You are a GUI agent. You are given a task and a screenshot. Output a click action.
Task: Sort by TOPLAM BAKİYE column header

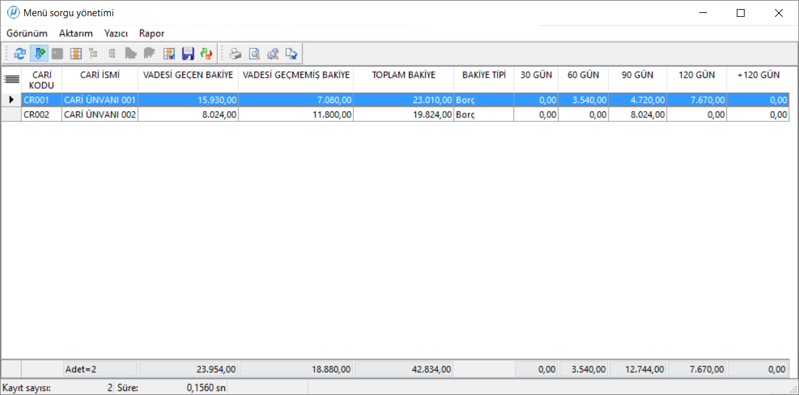[403, 75]
